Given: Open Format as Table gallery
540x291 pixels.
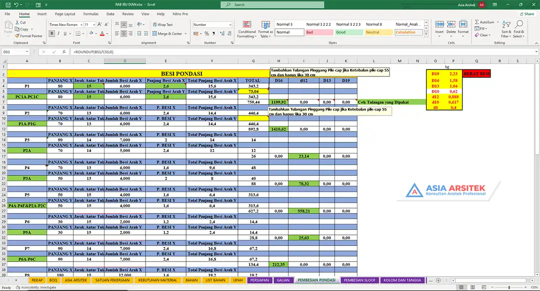Looking at the screenshot, I should [265, 29].
